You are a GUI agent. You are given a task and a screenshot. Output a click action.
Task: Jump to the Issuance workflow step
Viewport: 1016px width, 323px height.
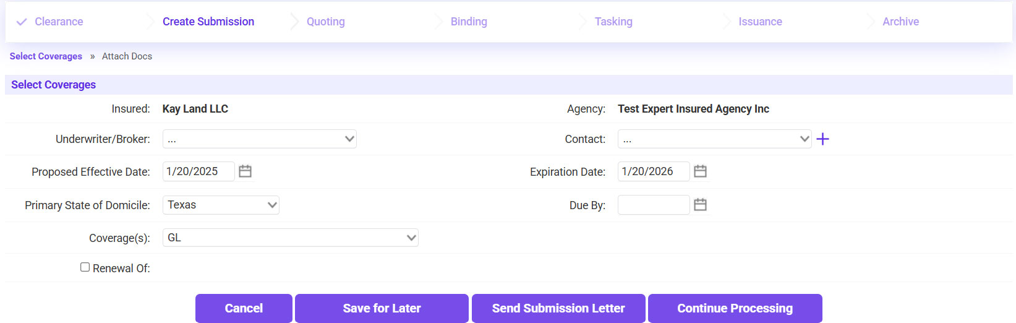(x=760, y=22)
